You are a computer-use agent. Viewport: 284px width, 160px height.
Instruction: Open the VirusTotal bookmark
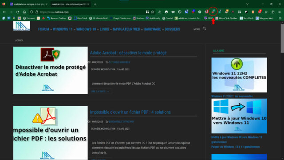(x=80, y=18)
